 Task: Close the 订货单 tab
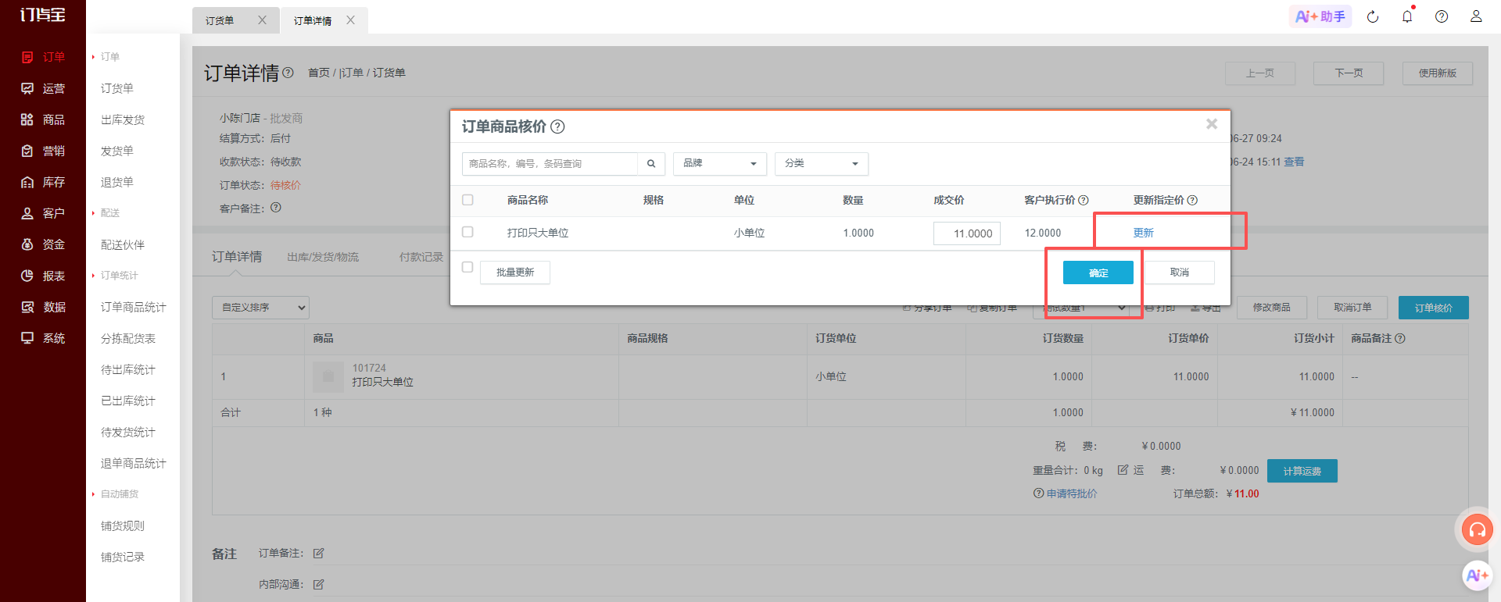click(262, 20)
